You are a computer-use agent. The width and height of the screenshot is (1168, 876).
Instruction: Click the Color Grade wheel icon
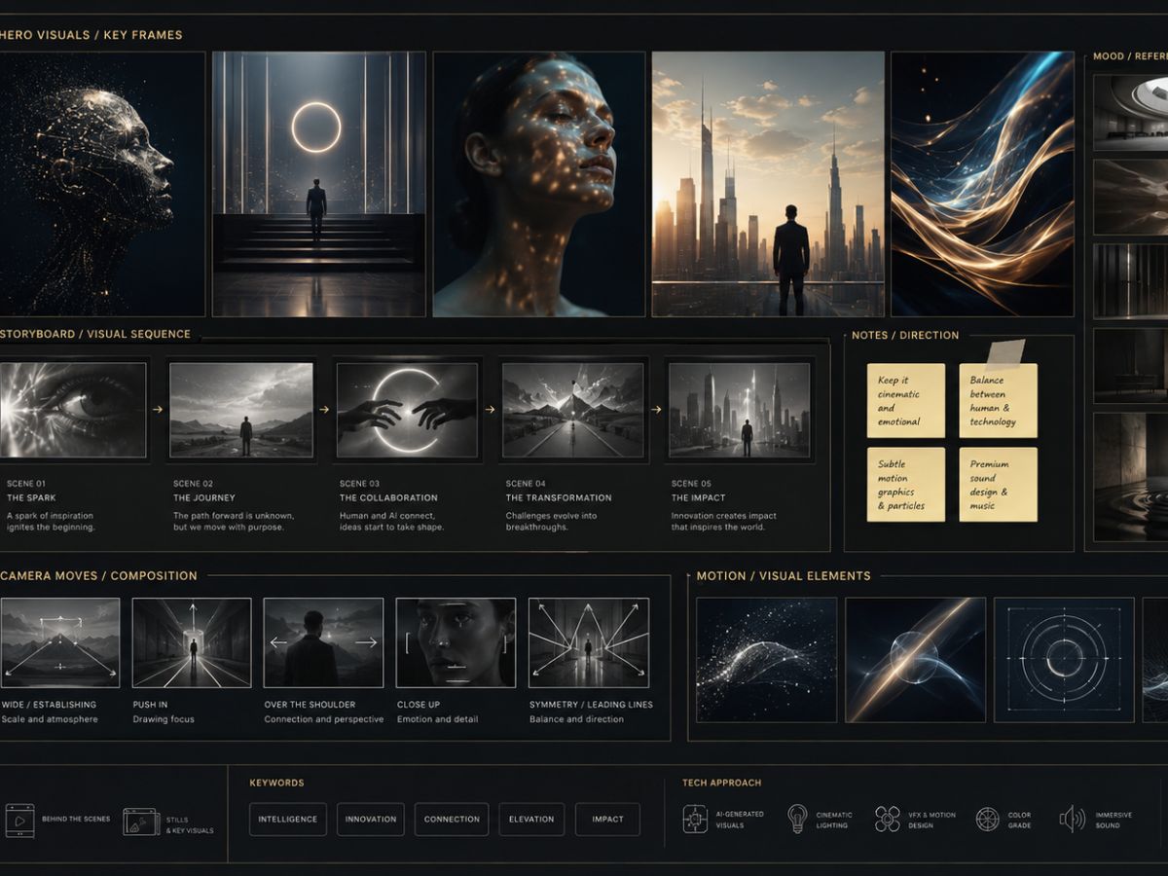987,819
